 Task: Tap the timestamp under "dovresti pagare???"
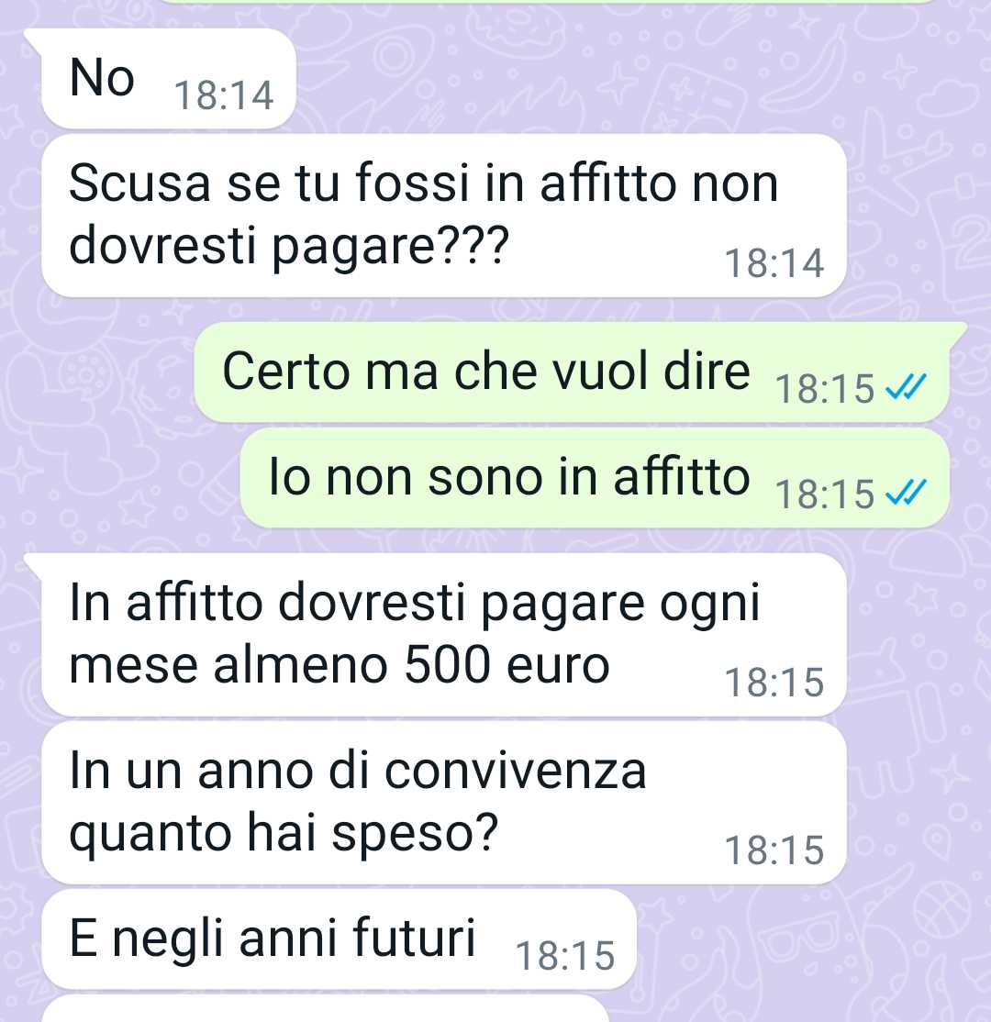click(x=774, y=263)
